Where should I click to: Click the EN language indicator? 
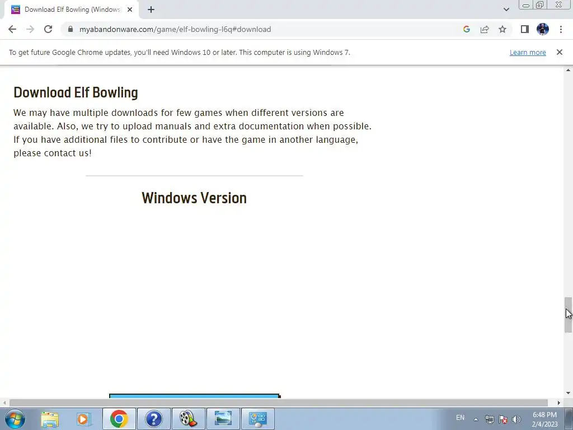460,418
